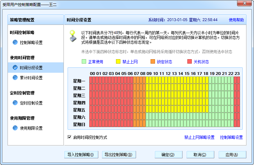This screenshot has width=254, height=165.
Task: Click the 禁止上网 label link
Action: 130,62
